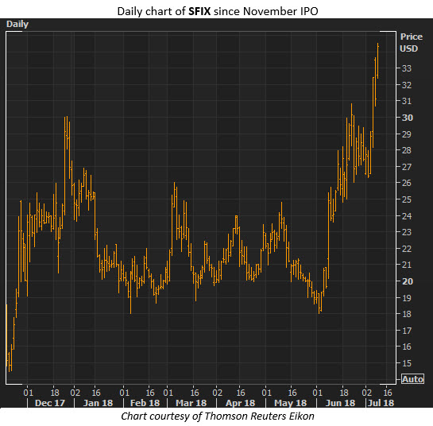Click the SFIX ticker in the title
Image resolution: width=433 pixels, height=426 pixels.
tap(199, 11)
